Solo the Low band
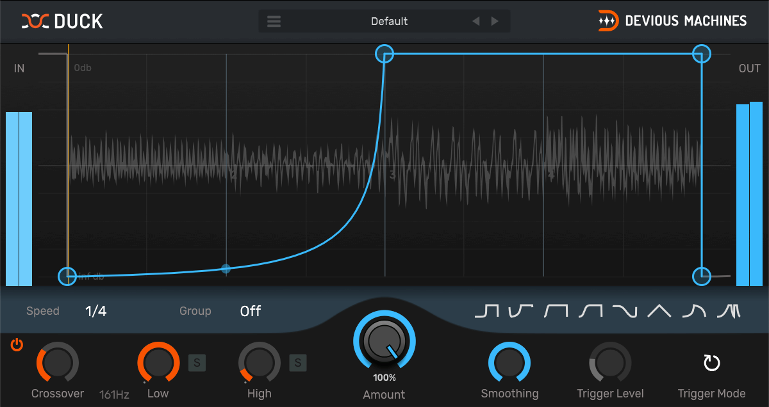The image size is (769, 407). pyautogui.click(x=197, y=363)
